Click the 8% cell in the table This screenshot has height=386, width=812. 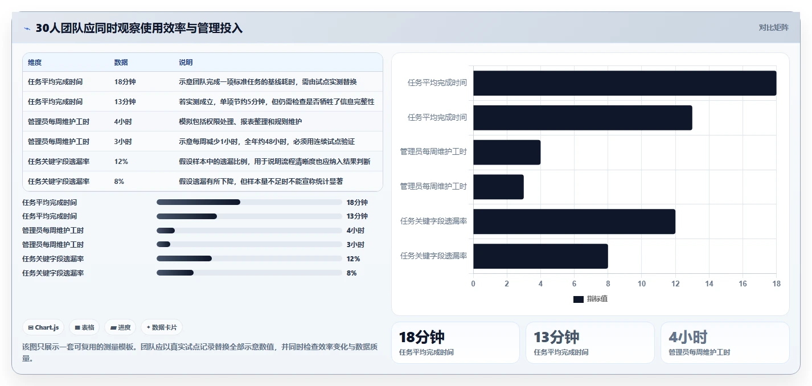[120, 182]
